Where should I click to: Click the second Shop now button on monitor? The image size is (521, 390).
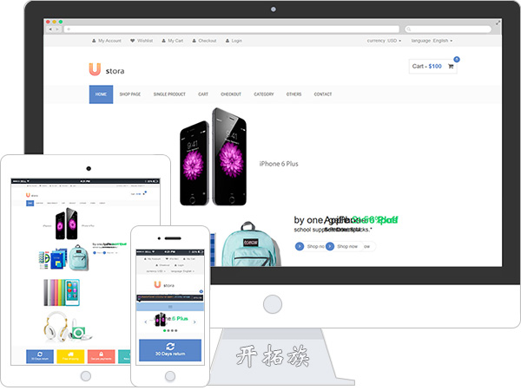[x=342, y=246]
